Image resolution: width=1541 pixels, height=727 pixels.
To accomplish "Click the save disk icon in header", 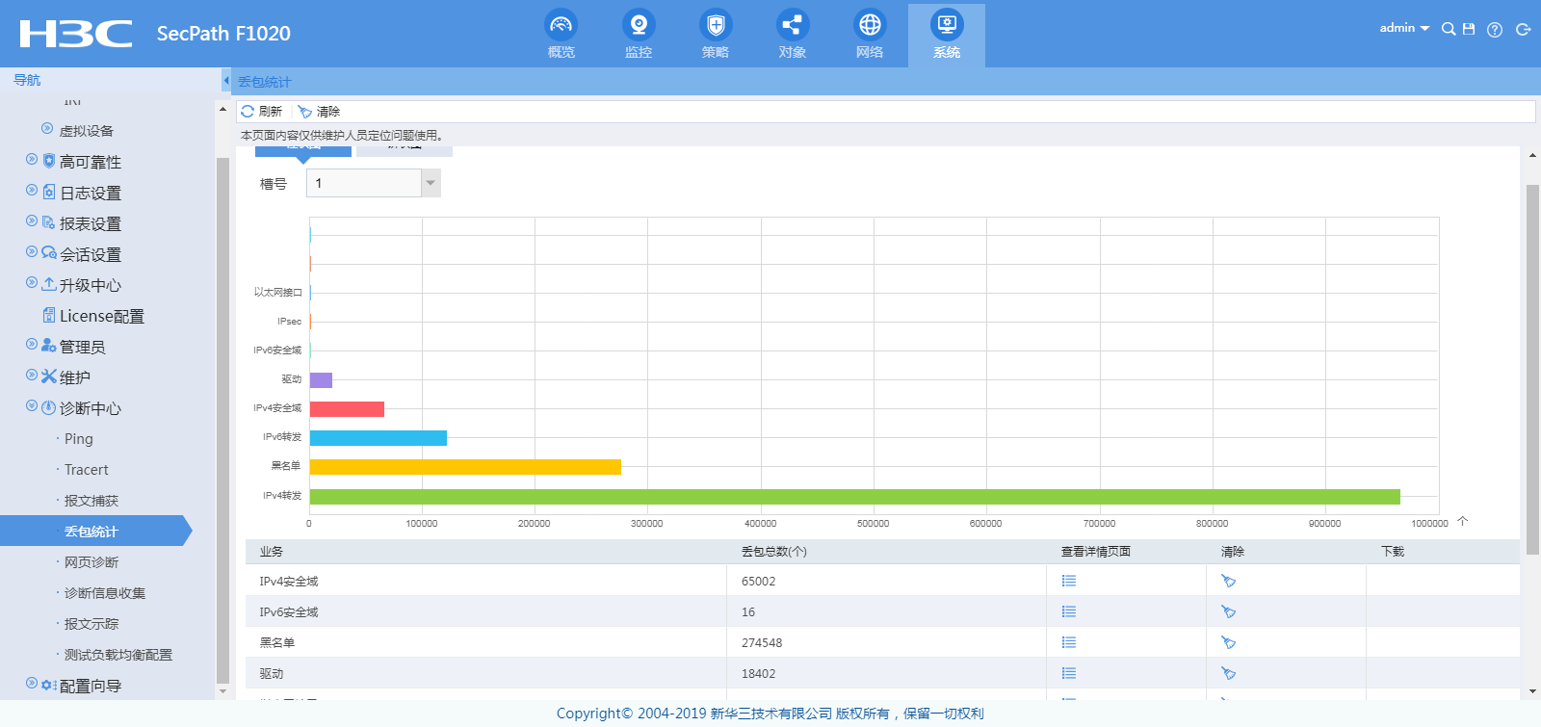I will [x=1469, y=29].
